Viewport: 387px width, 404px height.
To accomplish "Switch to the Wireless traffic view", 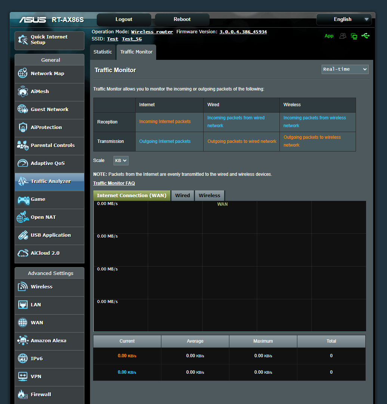I will (209, 195).
